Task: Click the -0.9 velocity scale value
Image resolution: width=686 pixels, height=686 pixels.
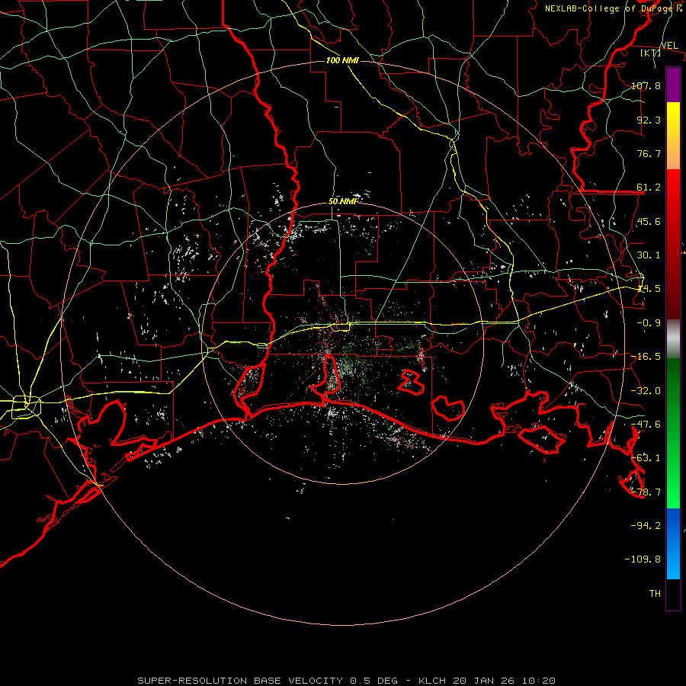Action: (x=649, y=323)
